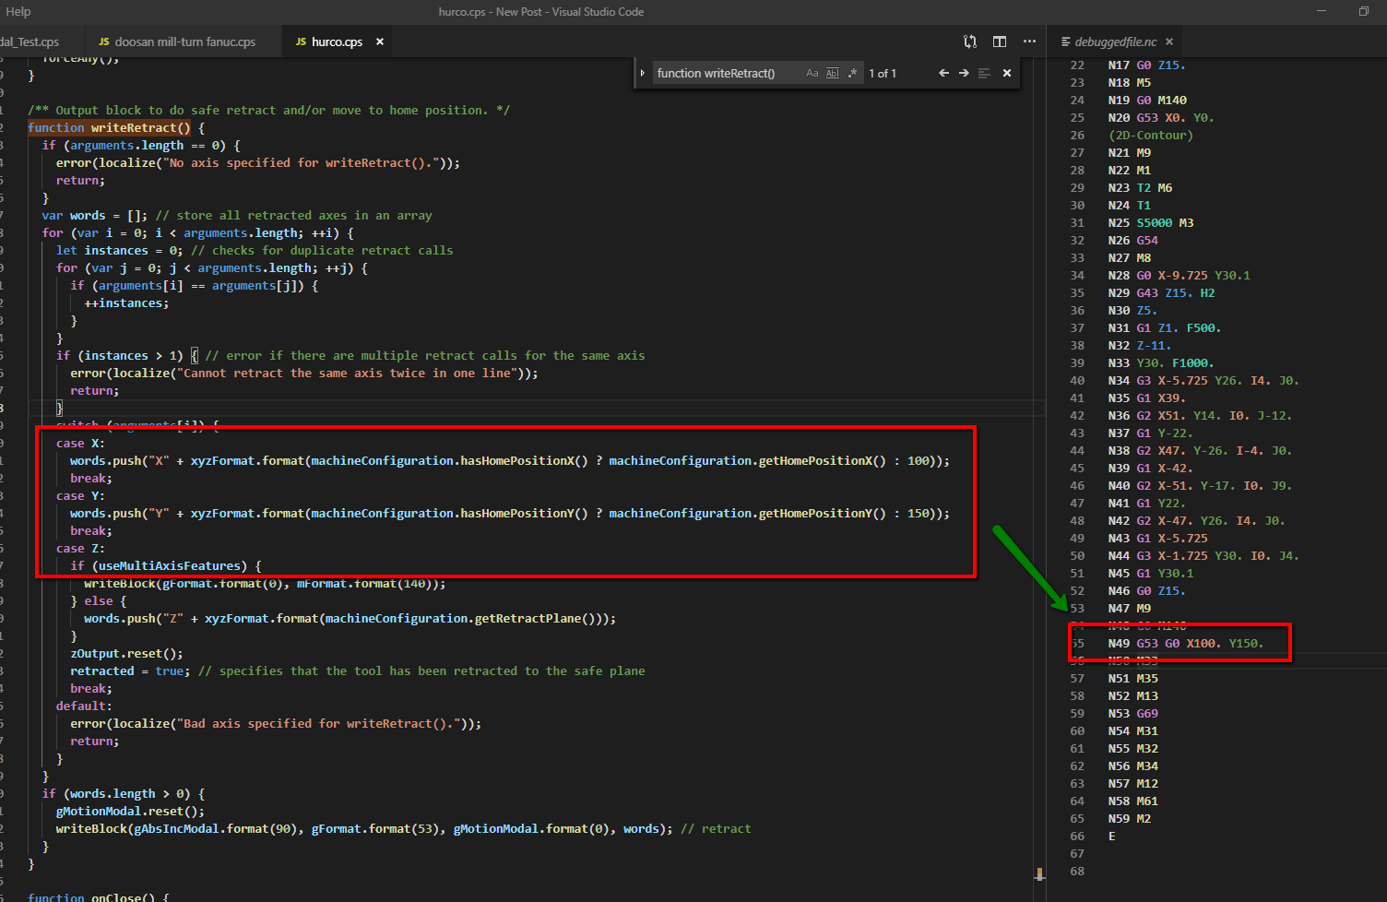Click the Split Editor icon

(x=1000, y=42)
